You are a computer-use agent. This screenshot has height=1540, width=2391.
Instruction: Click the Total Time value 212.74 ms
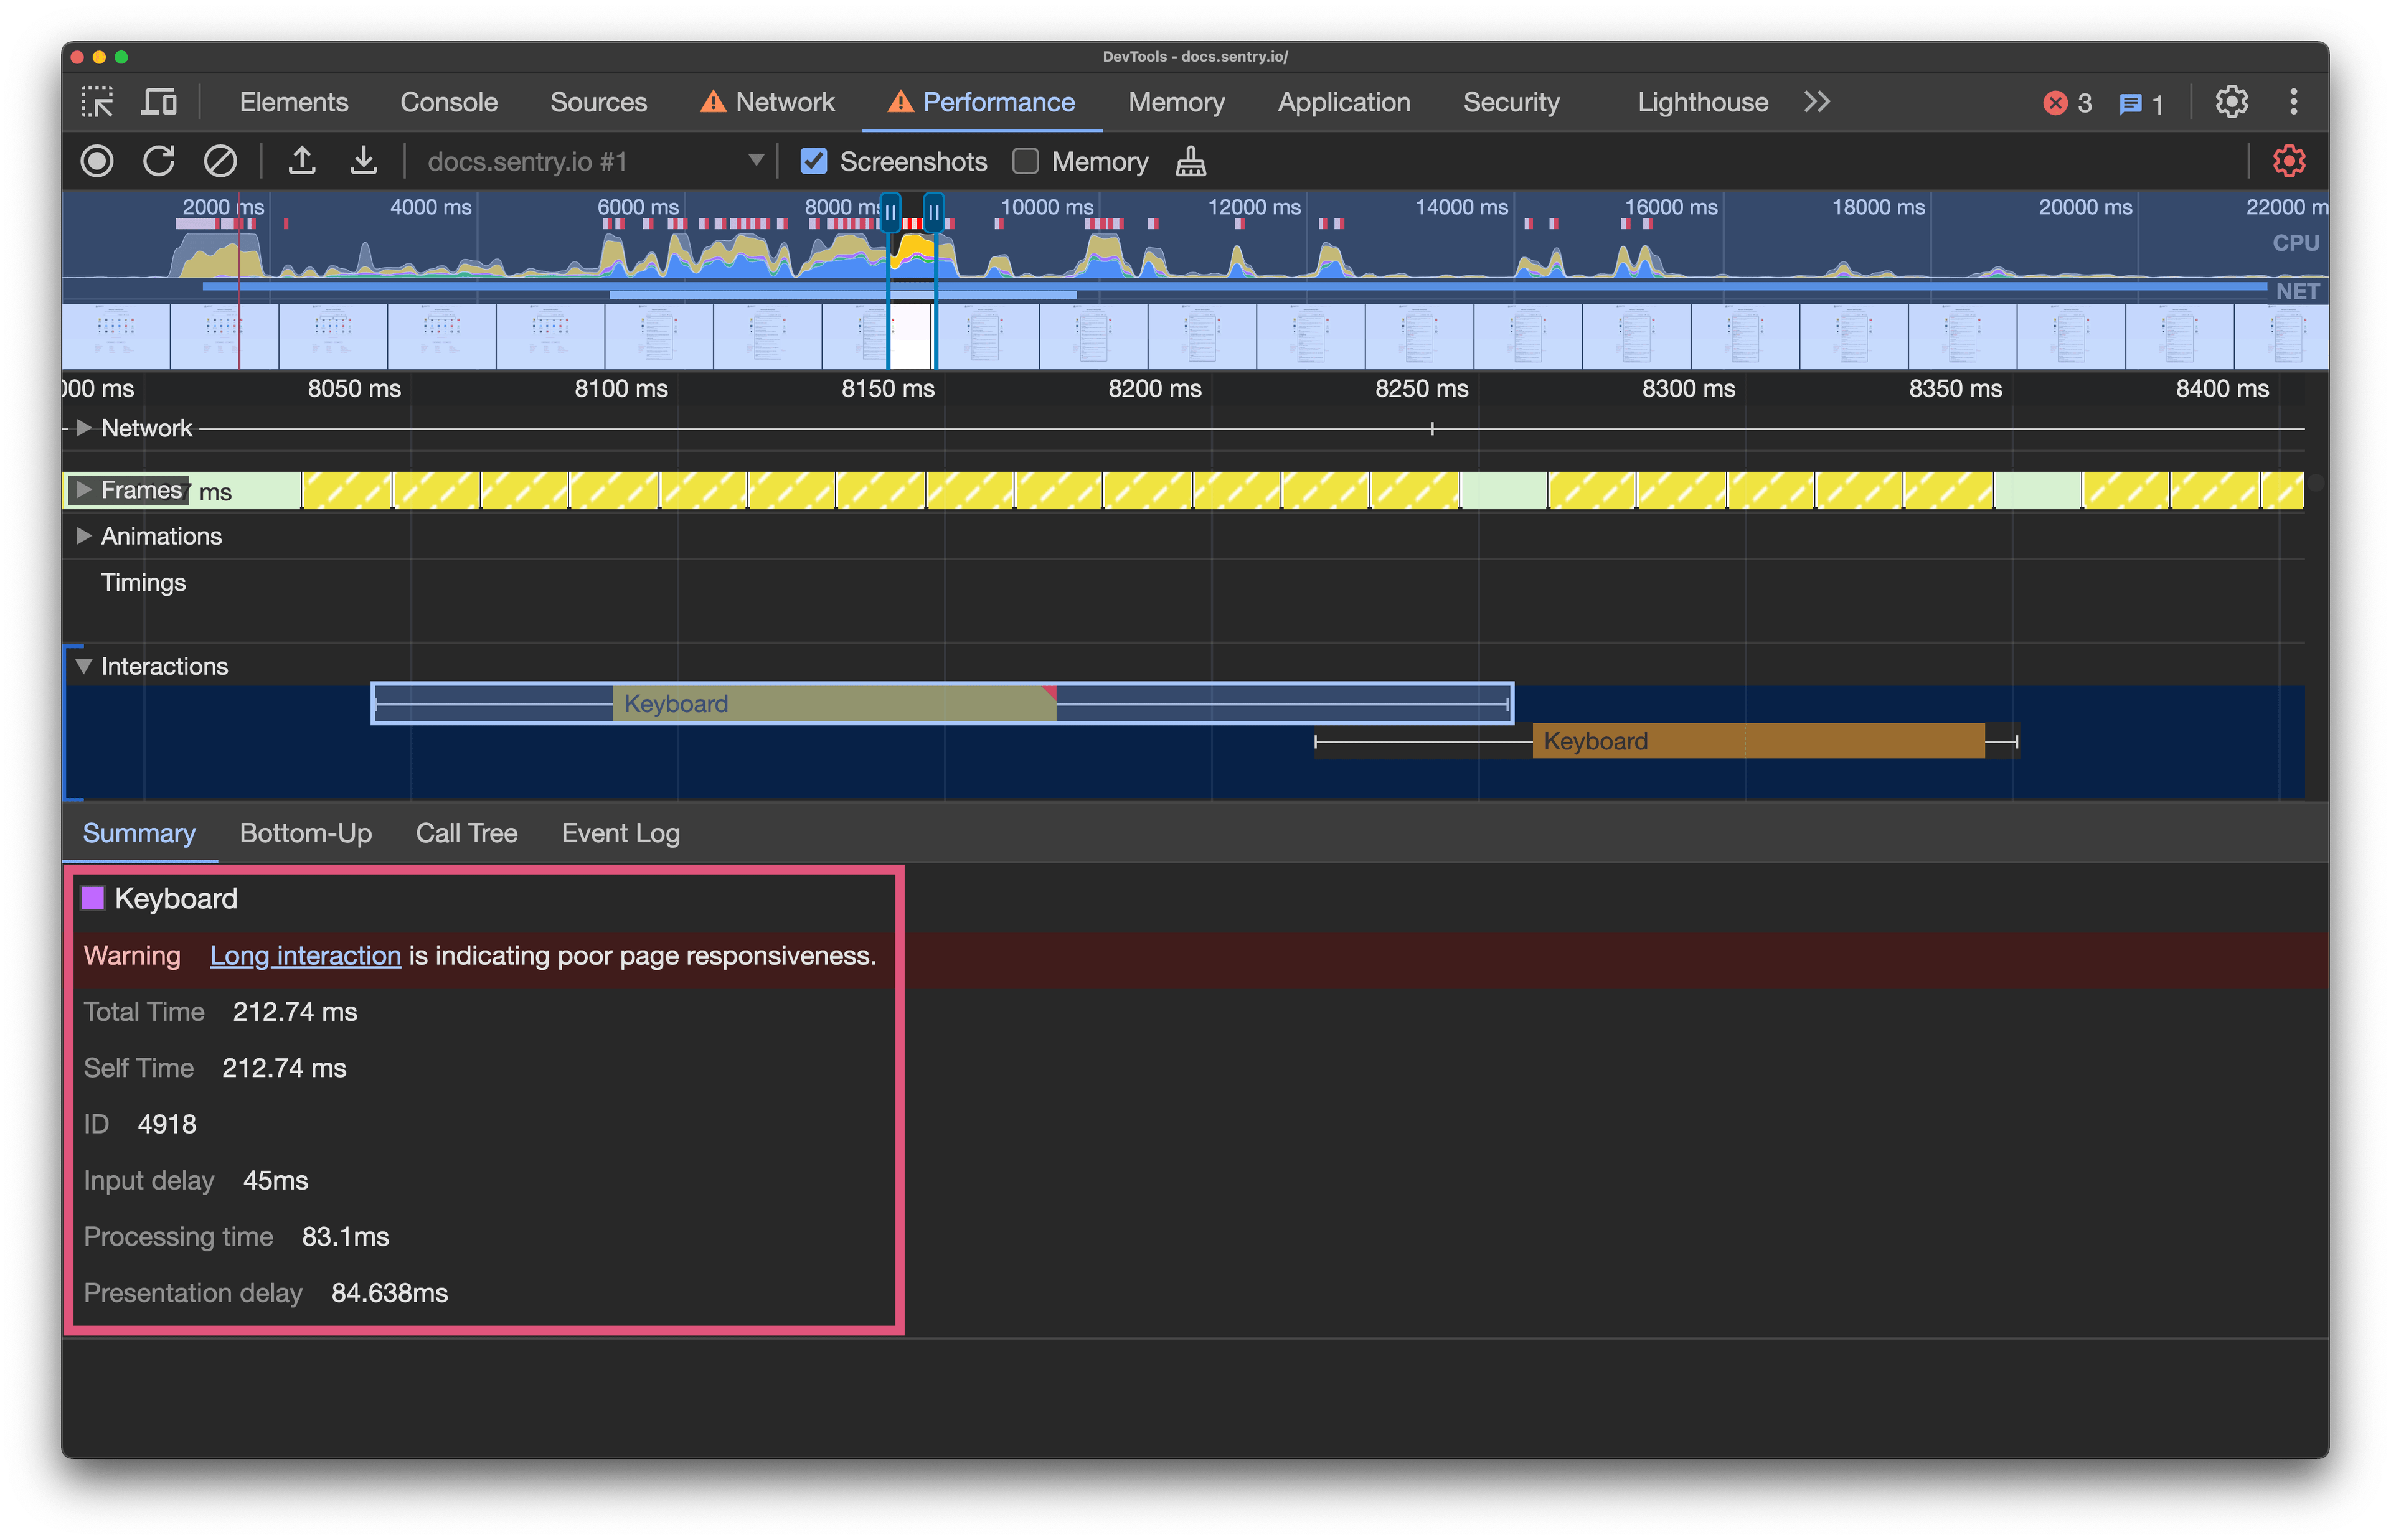click(295, 1012)
